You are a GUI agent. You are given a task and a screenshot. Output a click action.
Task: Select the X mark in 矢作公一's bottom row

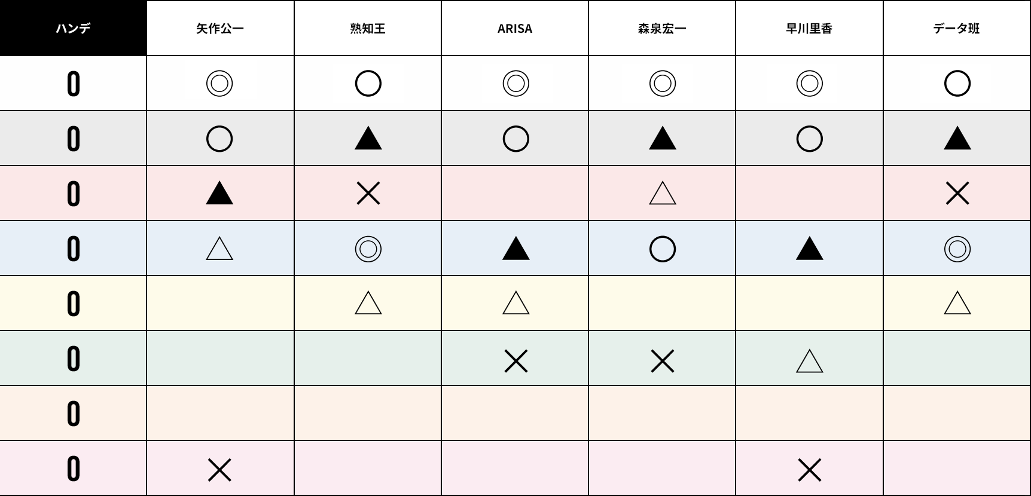tap(219, 470)
